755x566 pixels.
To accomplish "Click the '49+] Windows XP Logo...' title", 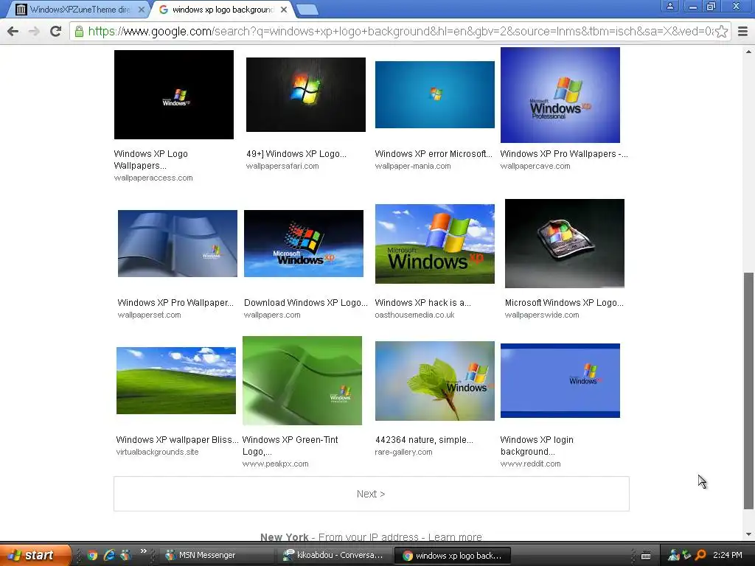I will pyautogui.click(x=296, y=154).
